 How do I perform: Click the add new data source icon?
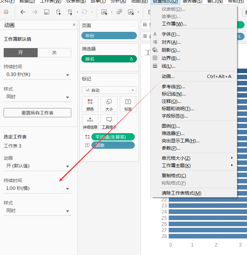coord(58,12)
